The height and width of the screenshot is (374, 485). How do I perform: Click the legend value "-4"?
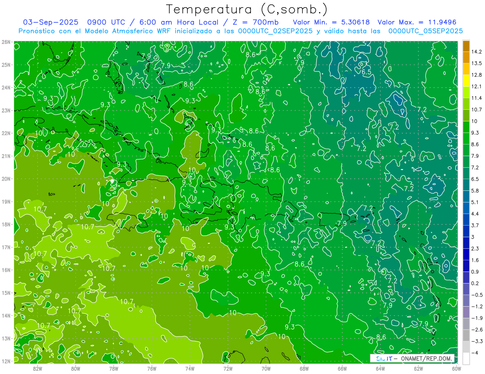[x=474, y=353]
